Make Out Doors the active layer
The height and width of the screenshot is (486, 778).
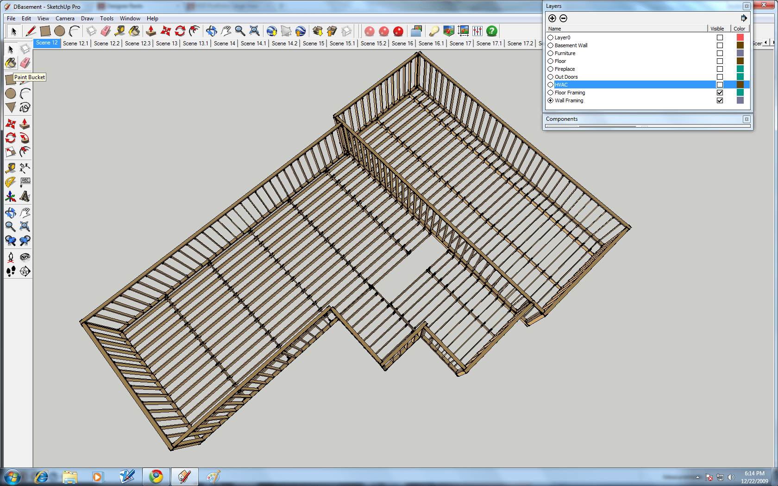click(x=551, y=77)
